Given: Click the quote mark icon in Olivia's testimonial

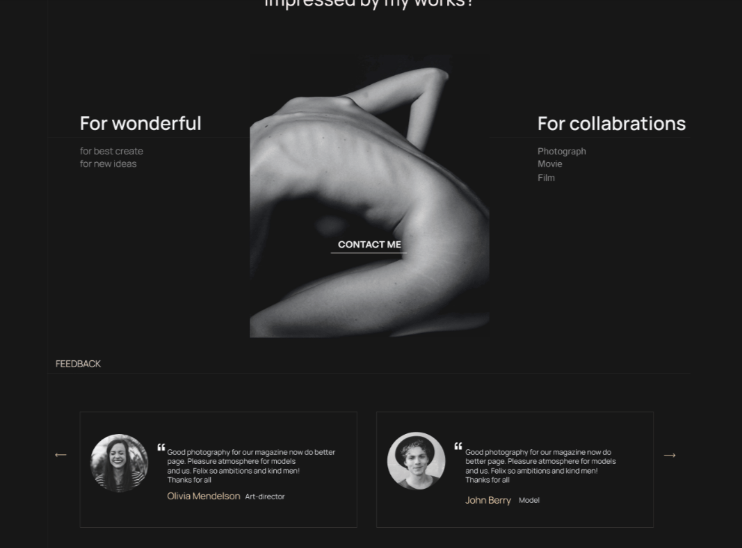Looking at the screenshot, I should point(161,447).
